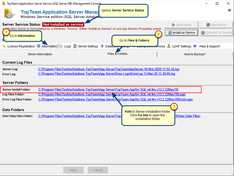Viewport: 234px width, 176px height.
Task: Click the Uninstall as Service button
Action: click(216, 33)
